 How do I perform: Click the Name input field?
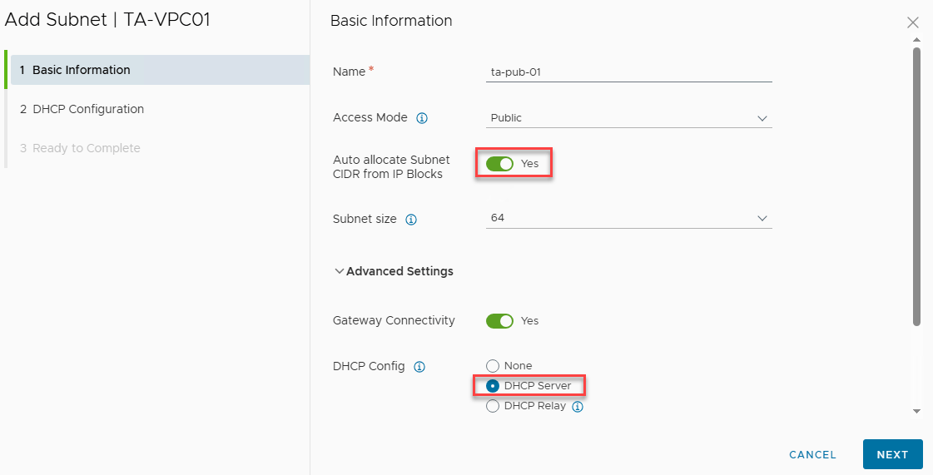coord(628,72)
